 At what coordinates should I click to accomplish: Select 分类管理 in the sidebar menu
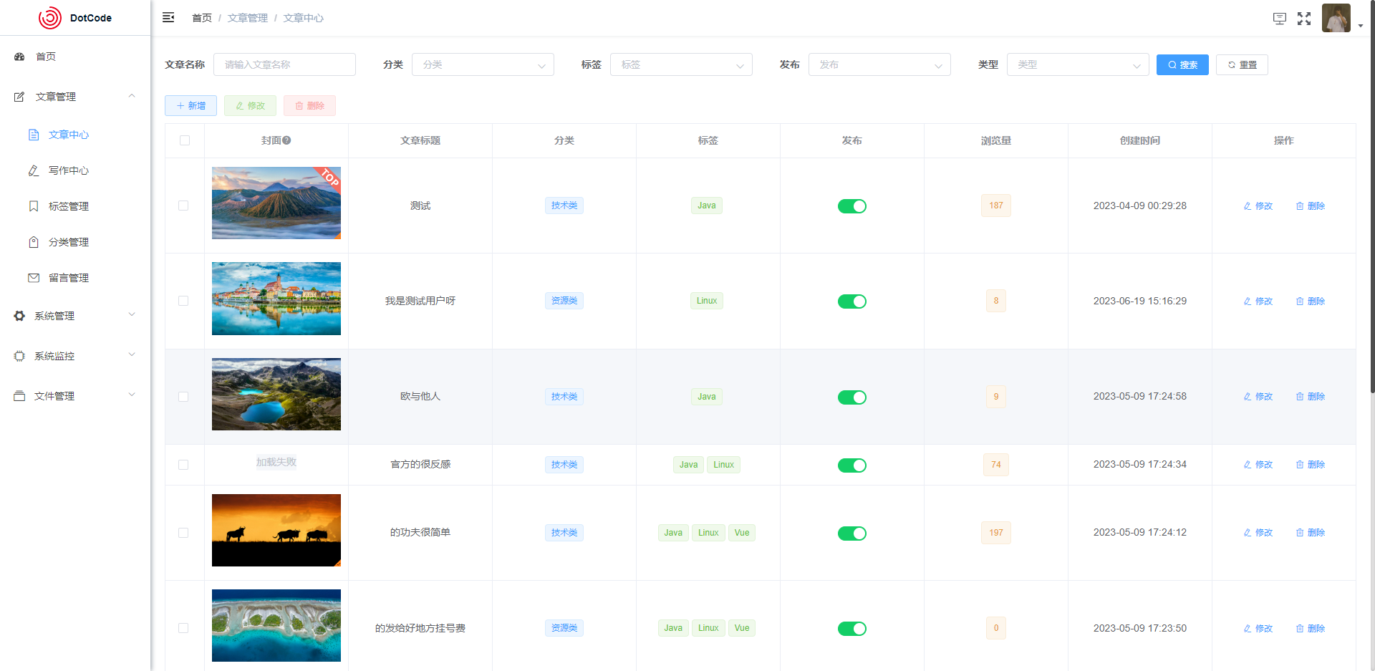point(68,242)
